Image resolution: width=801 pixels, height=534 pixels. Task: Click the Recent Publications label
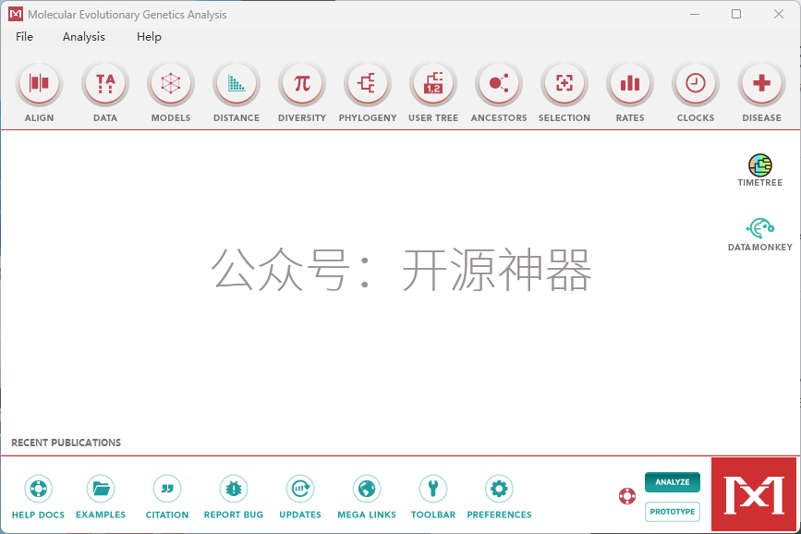(66, 443)
